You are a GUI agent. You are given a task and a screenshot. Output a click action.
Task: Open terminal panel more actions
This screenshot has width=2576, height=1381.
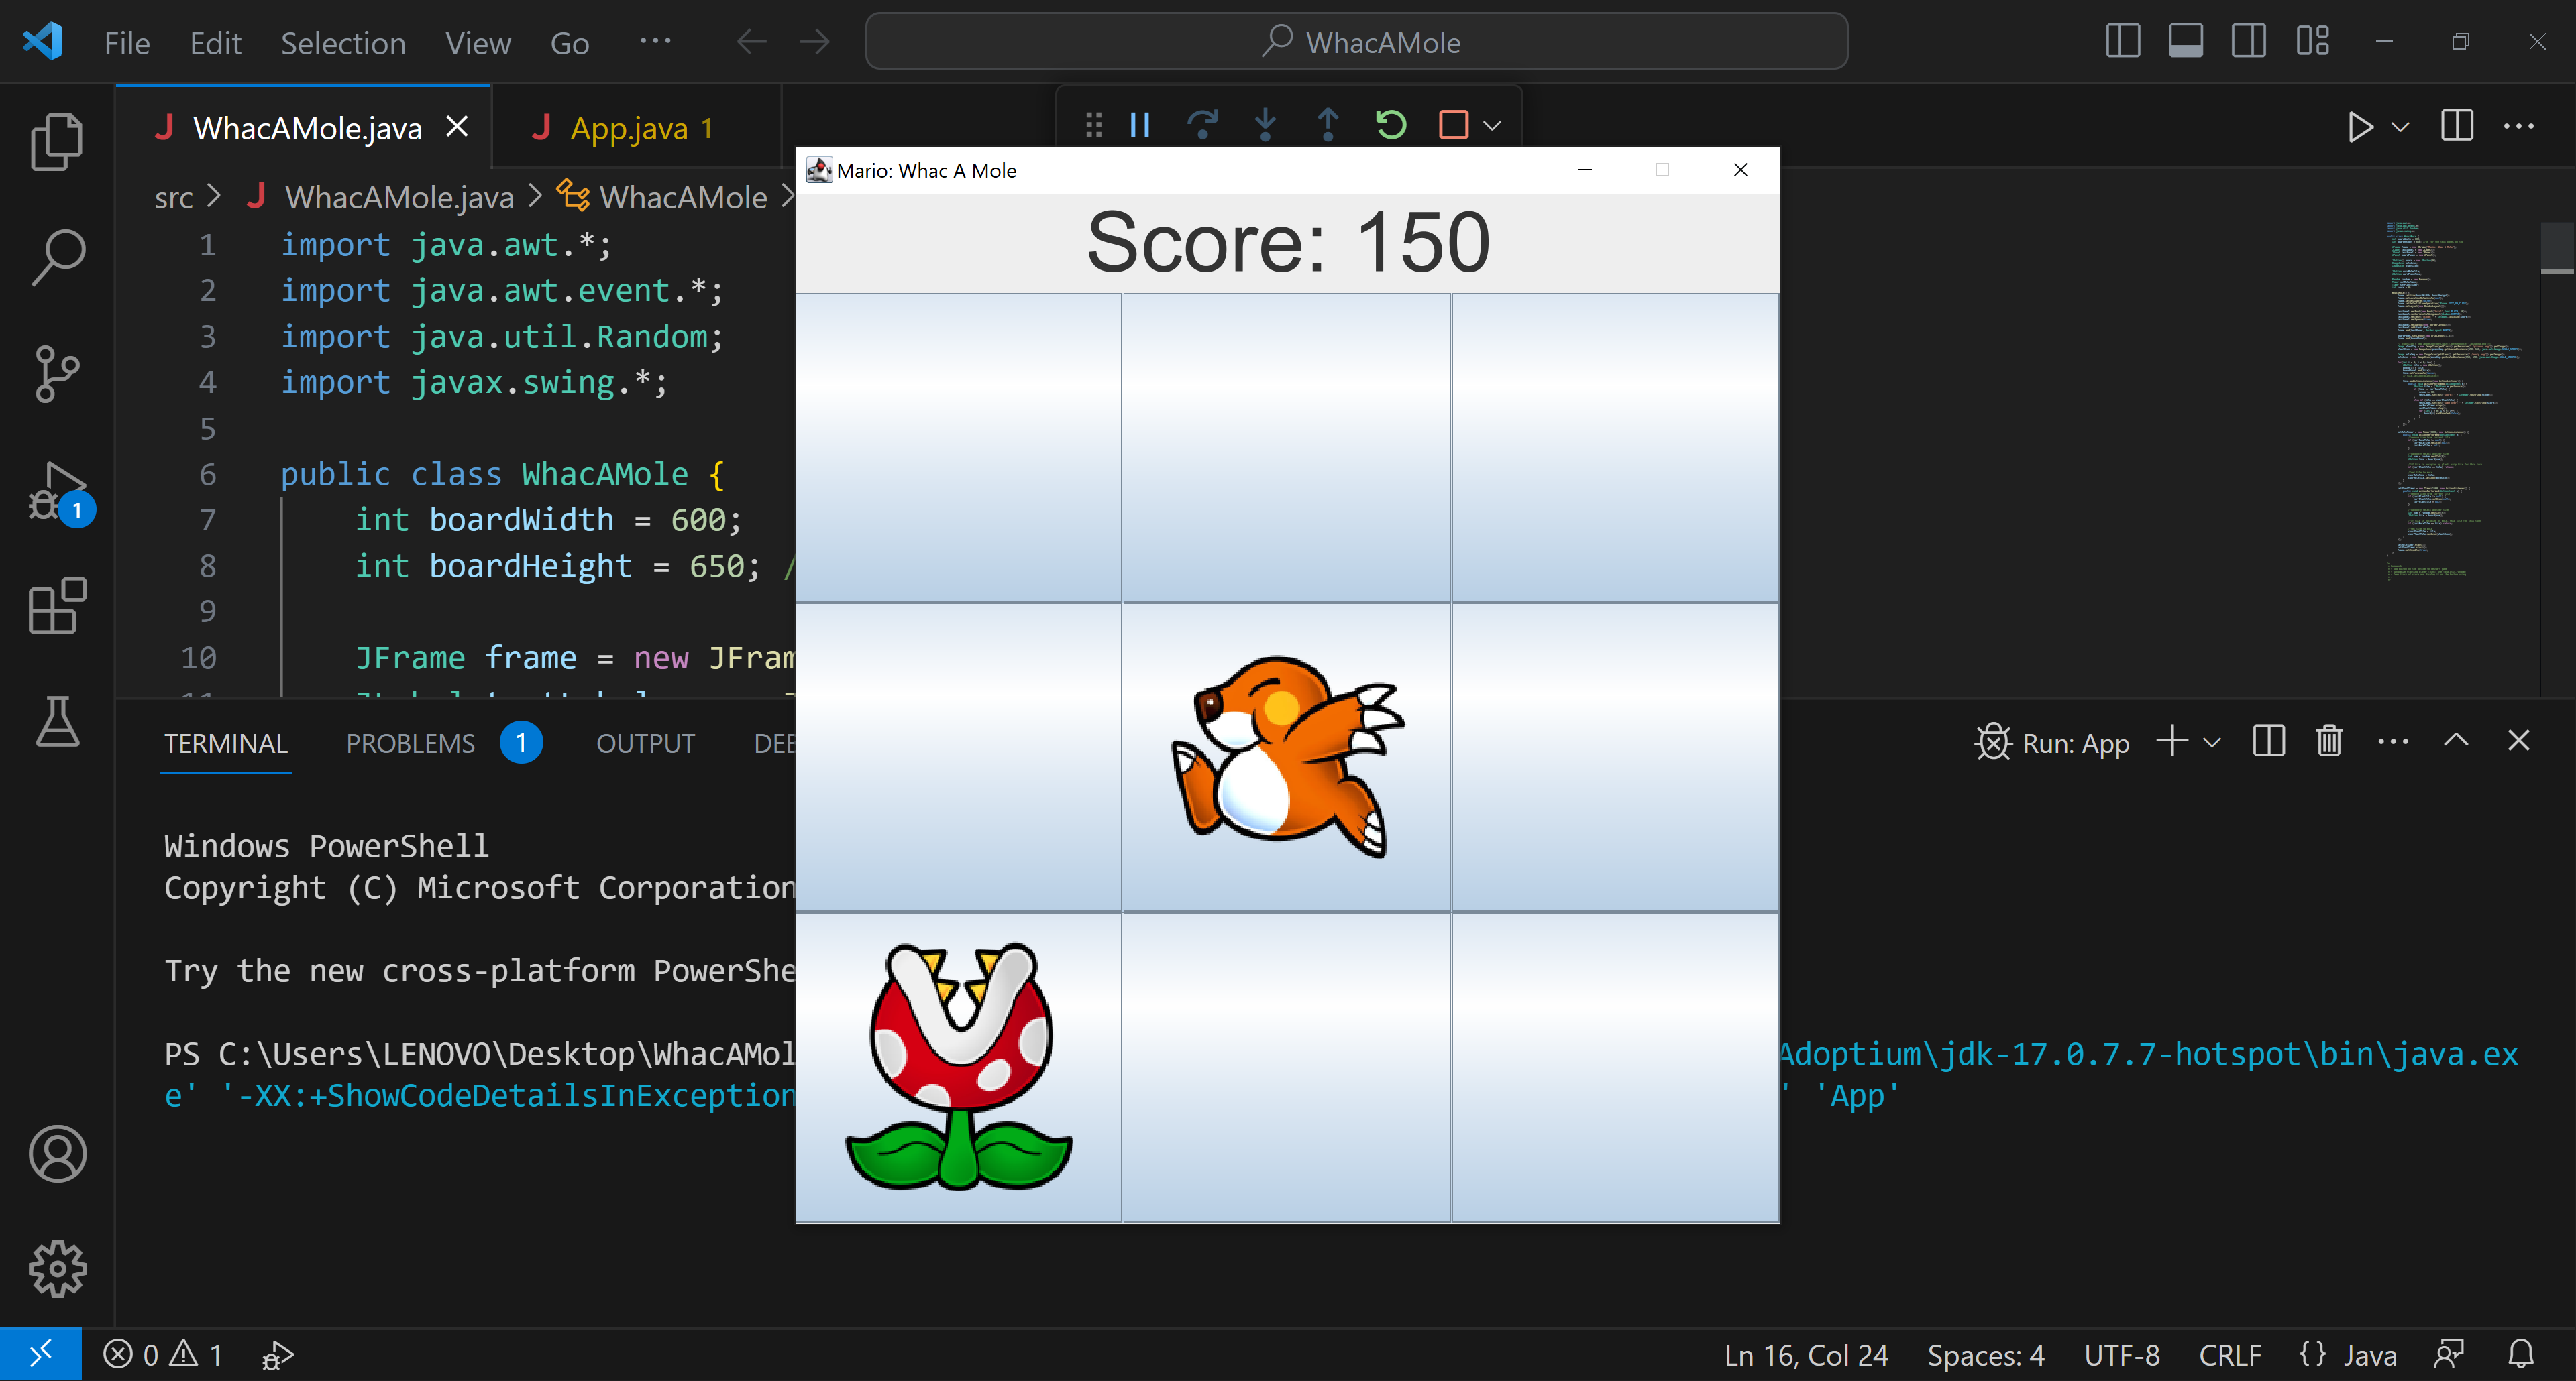pos(2393,741)
